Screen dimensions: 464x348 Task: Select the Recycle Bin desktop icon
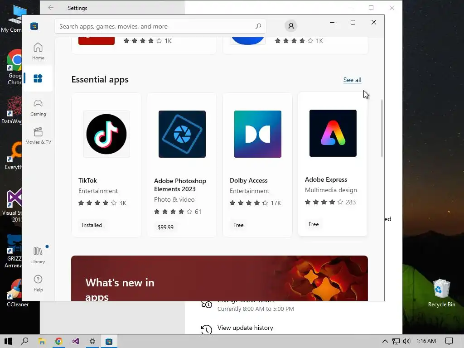click(441, 293)
